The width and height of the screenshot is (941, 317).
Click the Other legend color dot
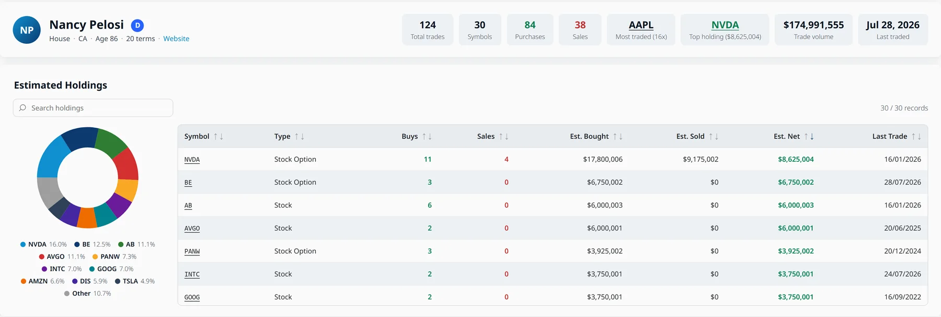(x=67, y=294)
